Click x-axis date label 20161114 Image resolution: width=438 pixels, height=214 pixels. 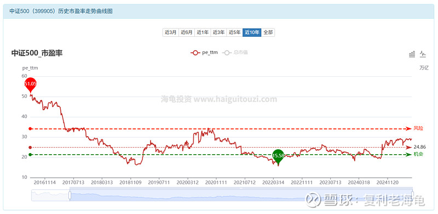click(x=45, y=183)
